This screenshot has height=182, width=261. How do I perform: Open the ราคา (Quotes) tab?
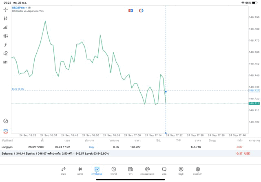coord(63,171)
